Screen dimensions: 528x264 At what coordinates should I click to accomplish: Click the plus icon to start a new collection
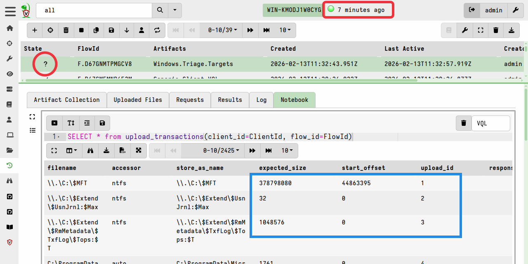(x=35, y=30)
